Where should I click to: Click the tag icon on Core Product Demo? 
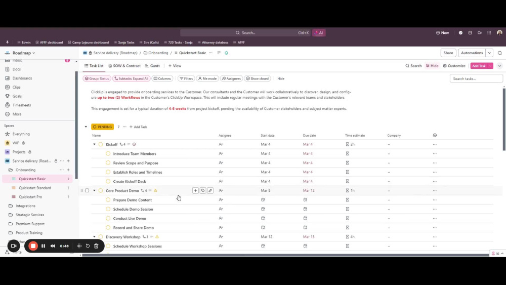click(x=203, y=190)
